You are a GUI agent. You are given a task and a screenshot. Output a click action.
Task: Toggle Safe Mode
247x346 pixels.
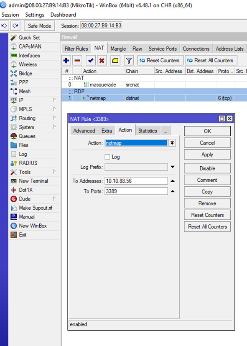coord(39,26)
